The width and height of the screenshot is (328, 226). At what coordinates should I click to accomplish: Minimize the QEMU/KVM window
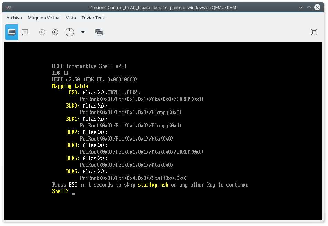(301, 7)
